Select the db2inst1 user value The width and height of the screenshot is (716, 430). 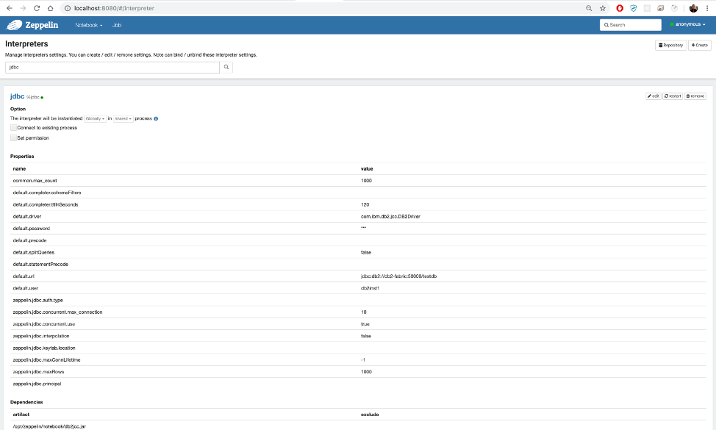[370, 288]
